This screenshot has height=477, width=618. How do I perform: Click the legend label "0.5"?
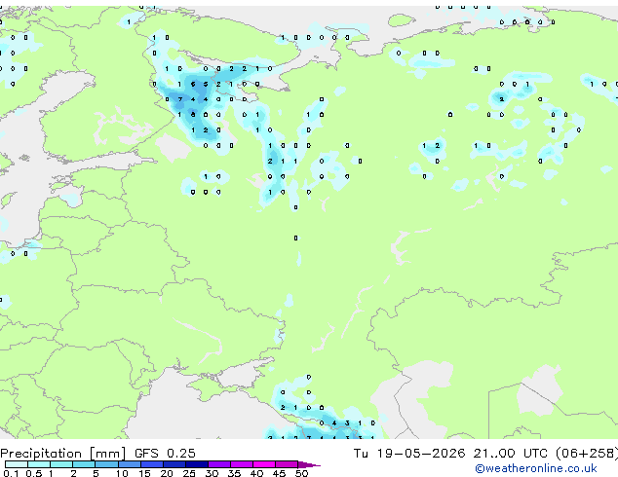coord(33,473)
